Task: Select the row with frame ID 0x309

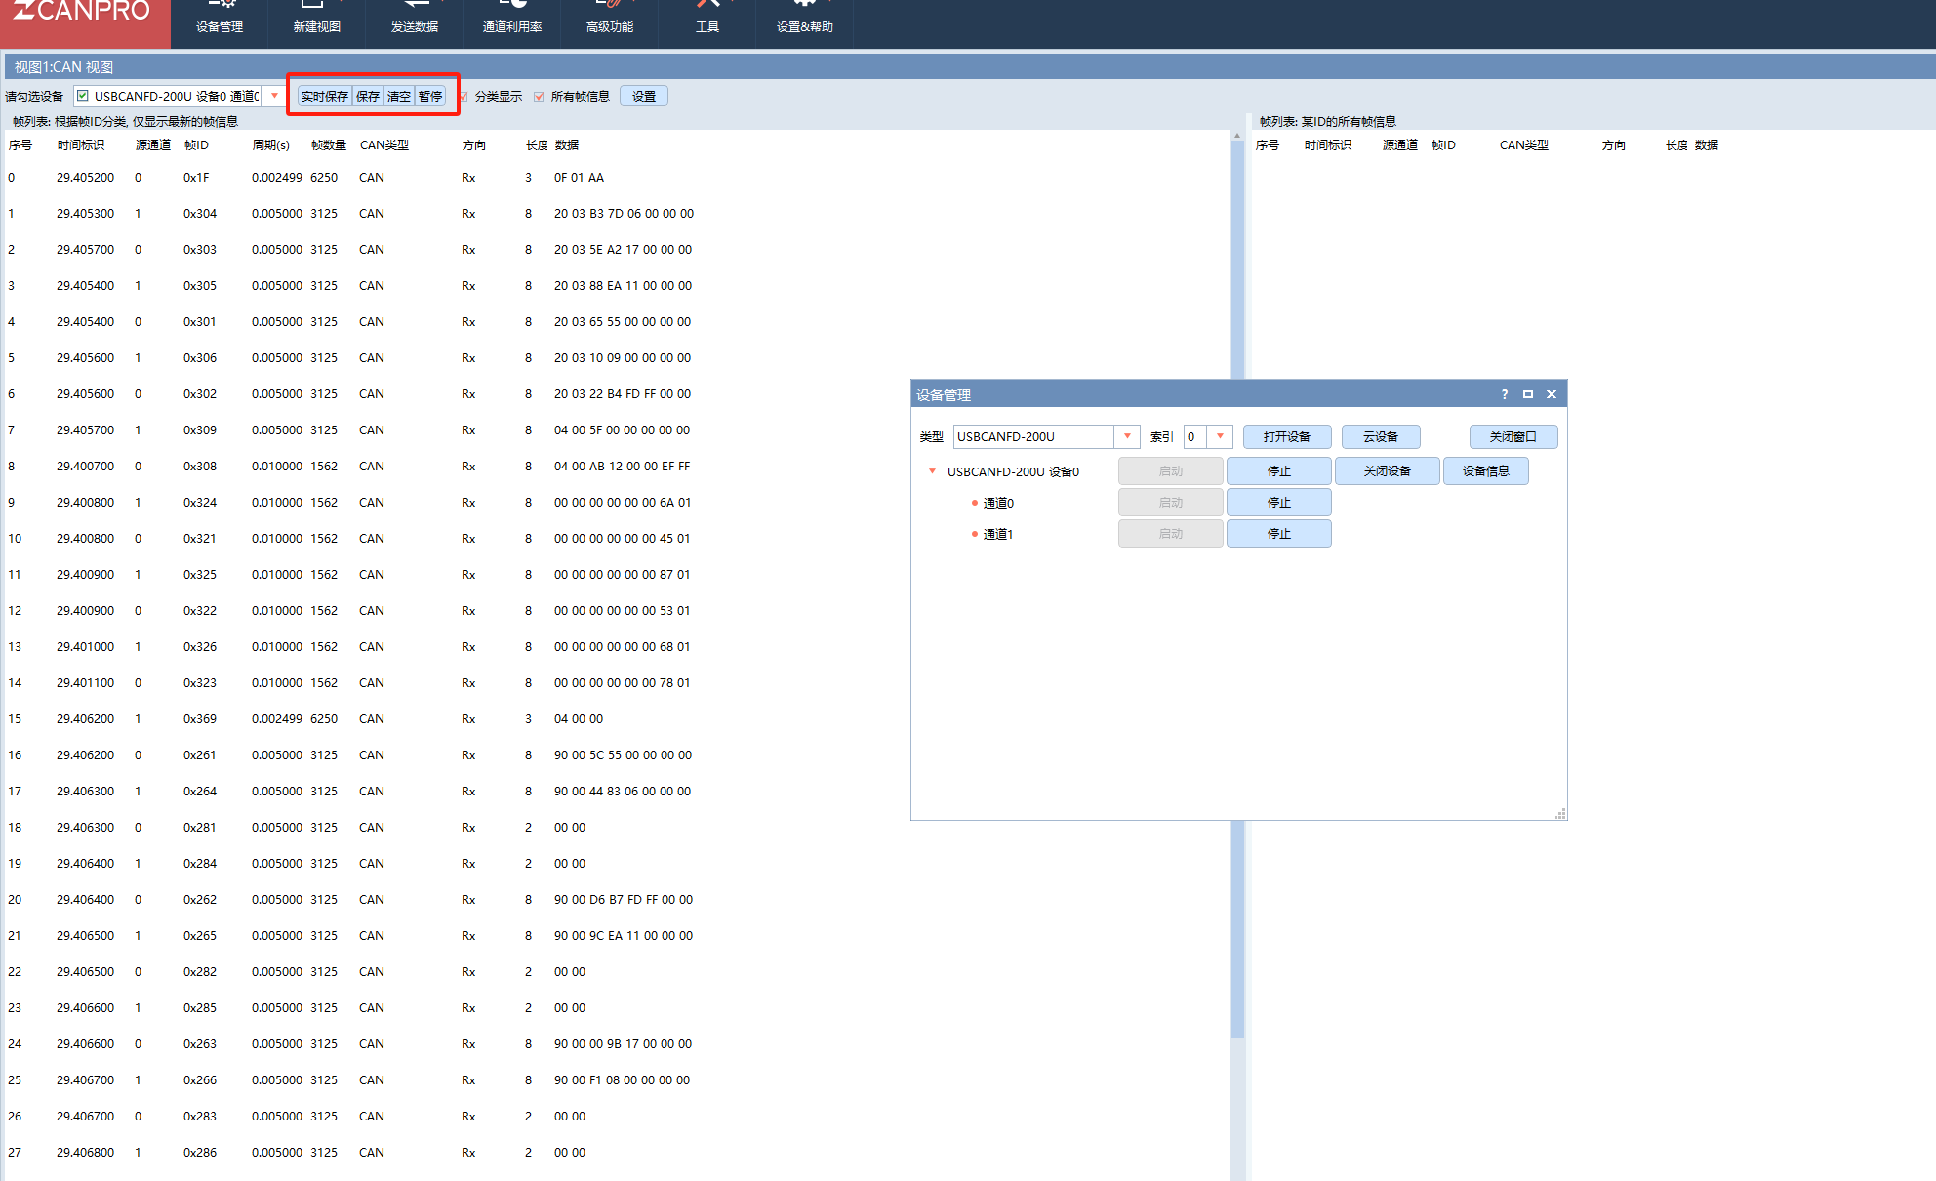Action: click(615, 430)
